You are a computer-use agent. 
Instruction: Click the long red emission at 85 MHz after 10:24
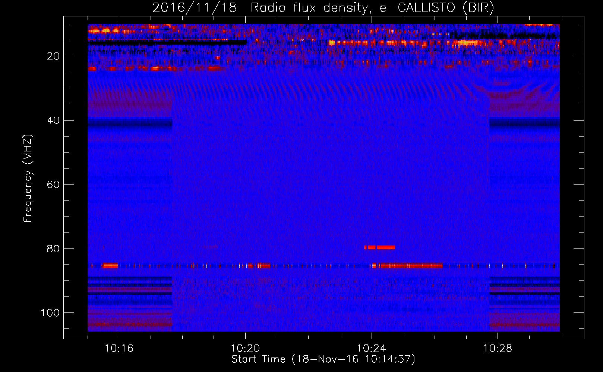[407, 266]
